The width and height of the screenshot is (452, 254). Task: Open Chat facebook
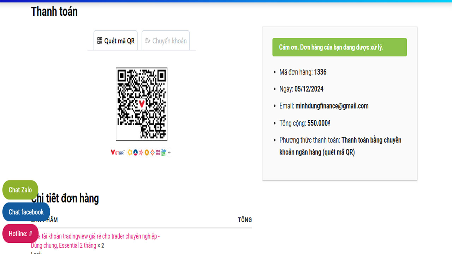pyautogui.click(x=26, y=212)
